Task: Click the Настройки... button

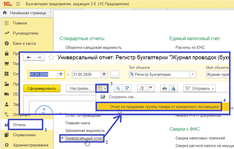Action: [x=81, y=88]
